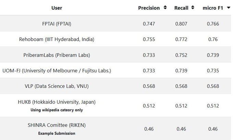Click the UOM-FJ University of Melbourne entry
This screenshot has height=140, width=233.
tap(57, 71)
